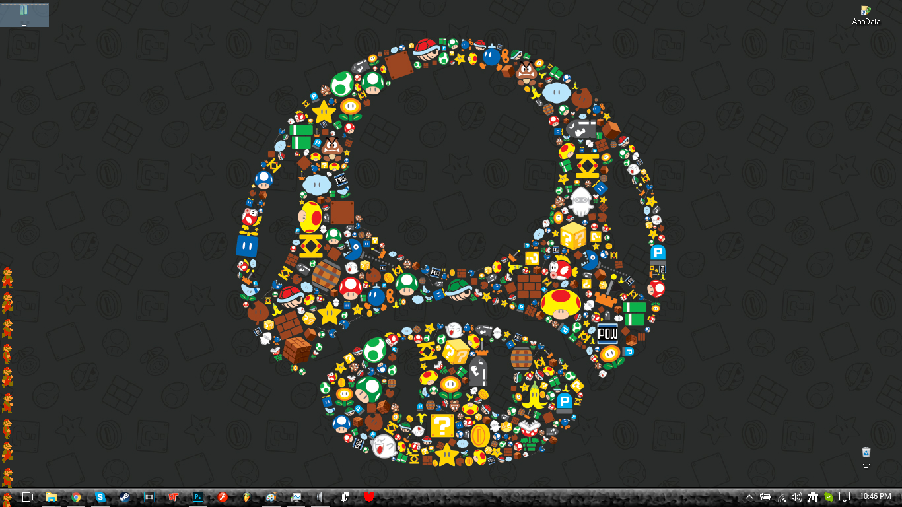The width and height of the screenshot is (902, 507).
Task: Launch the red Flash icon on taskbar
Action: [222, 497]
